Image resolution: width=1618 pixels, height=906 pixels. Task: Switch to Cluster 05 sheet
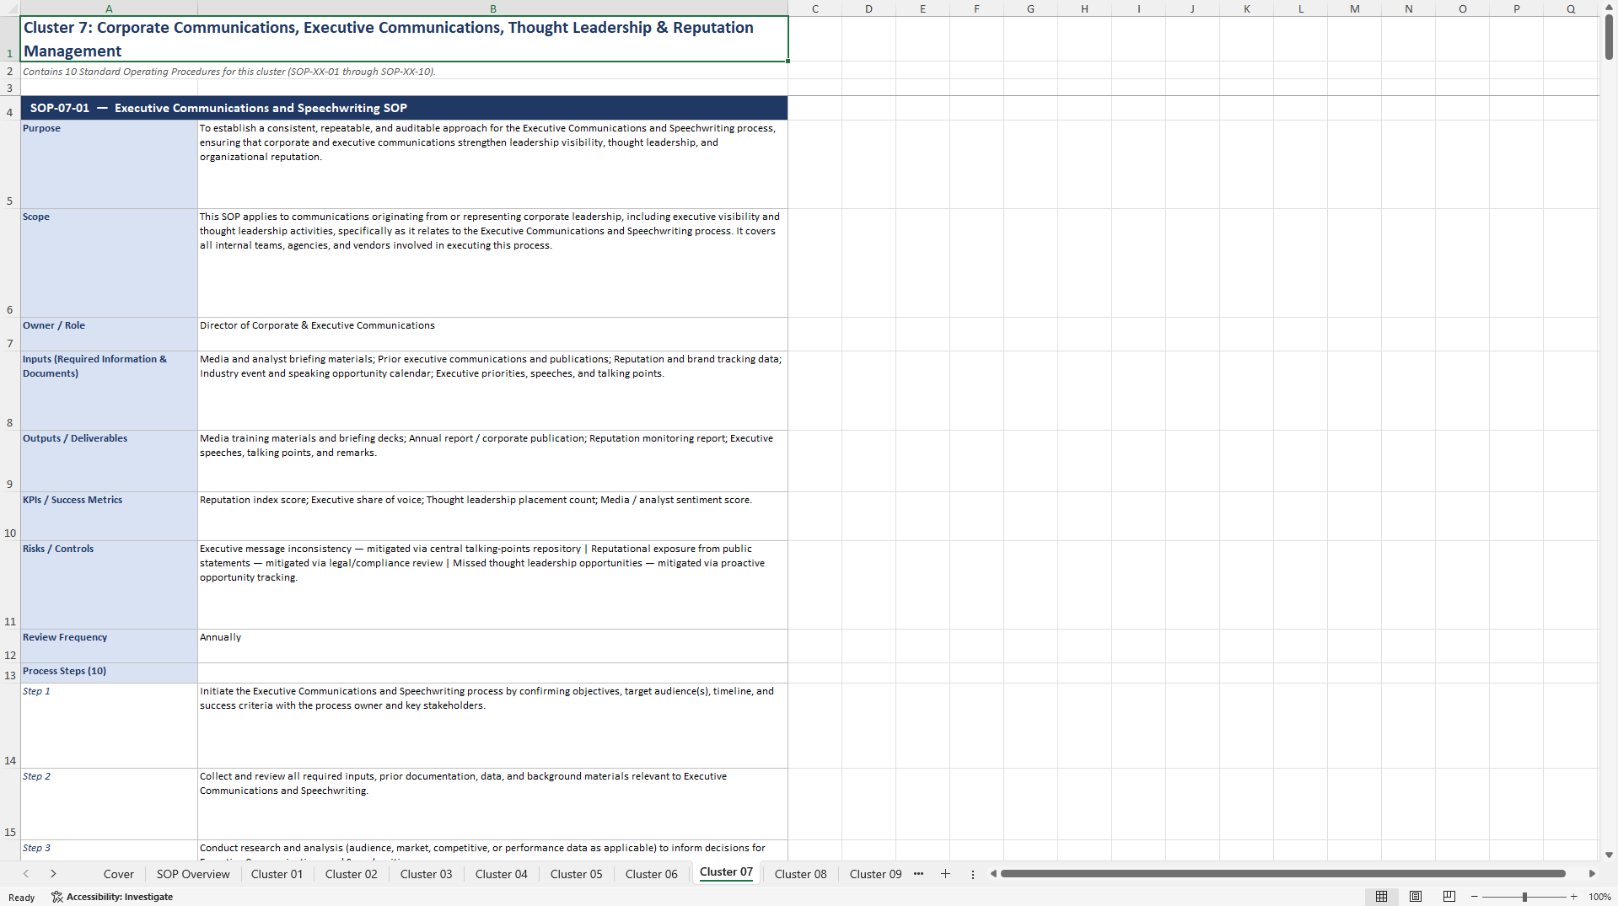coord(576,874)
